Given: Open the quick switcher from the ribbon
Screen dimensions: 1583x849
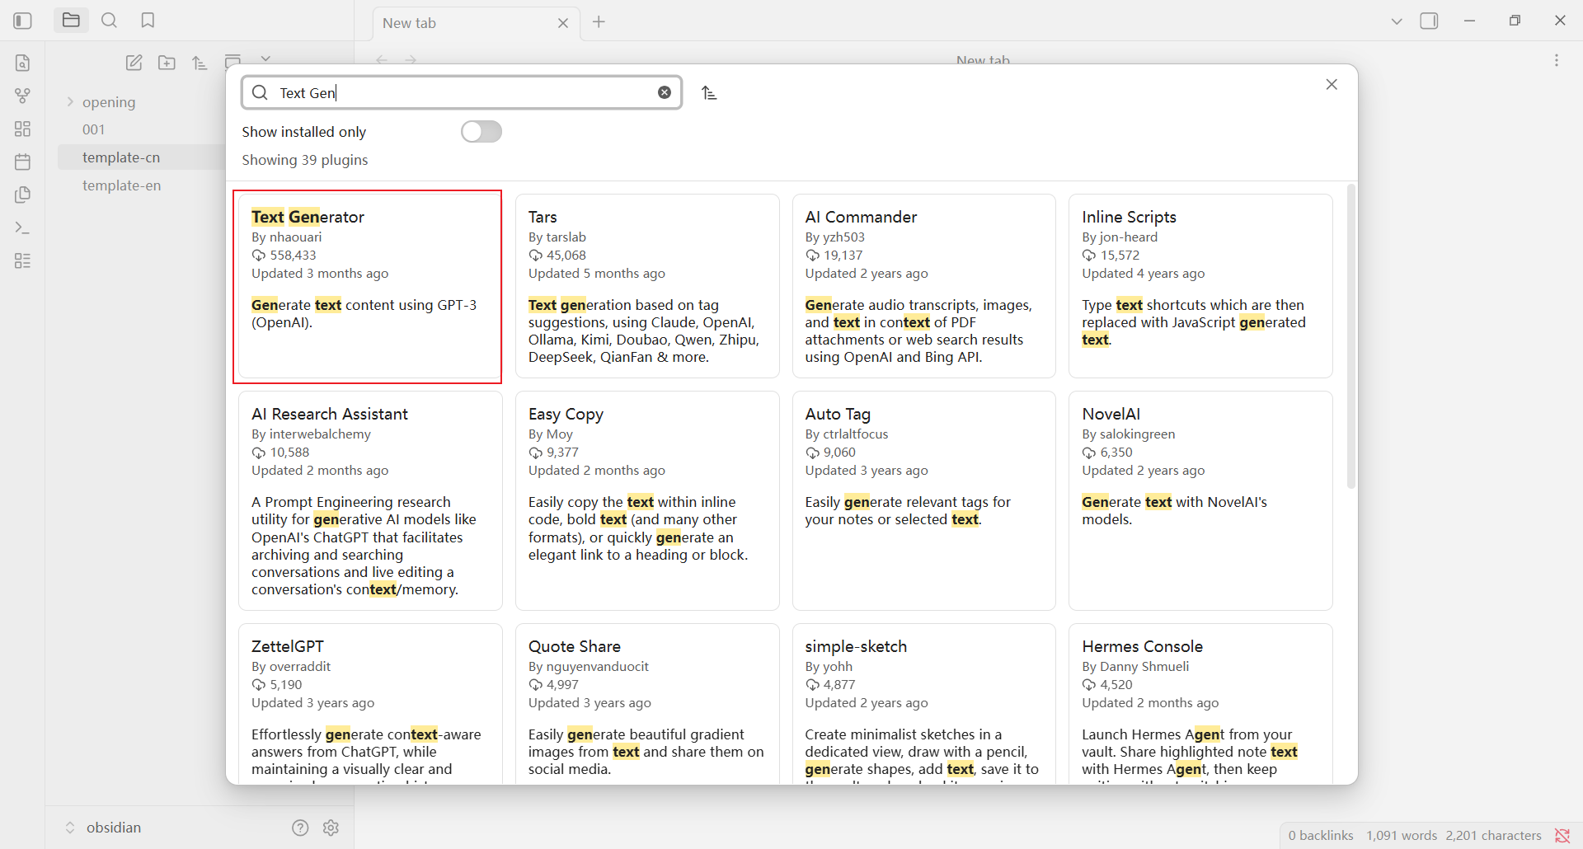Looking at the screenshot, I should click(x=22, y=63).
